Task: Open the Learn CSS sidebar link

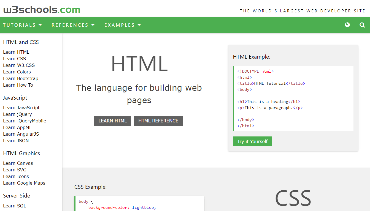Action: pyautogui.click(x=15, y=59)
